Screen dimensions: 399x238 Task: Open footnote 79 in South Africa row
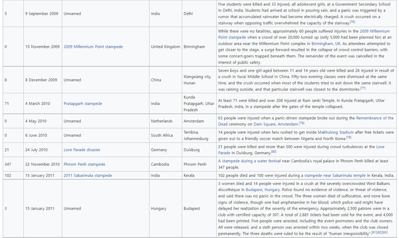tap(348, 138)
